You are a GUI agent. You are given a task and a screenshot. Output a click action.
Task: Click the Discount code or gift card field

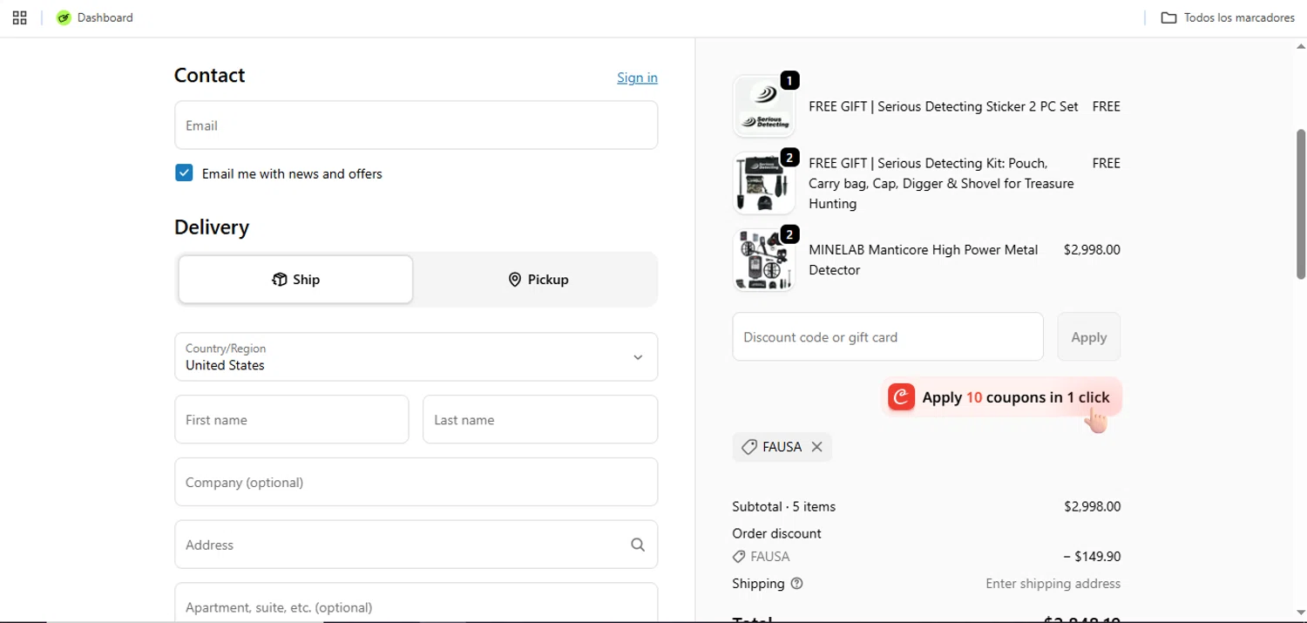(x=888, y=336)
